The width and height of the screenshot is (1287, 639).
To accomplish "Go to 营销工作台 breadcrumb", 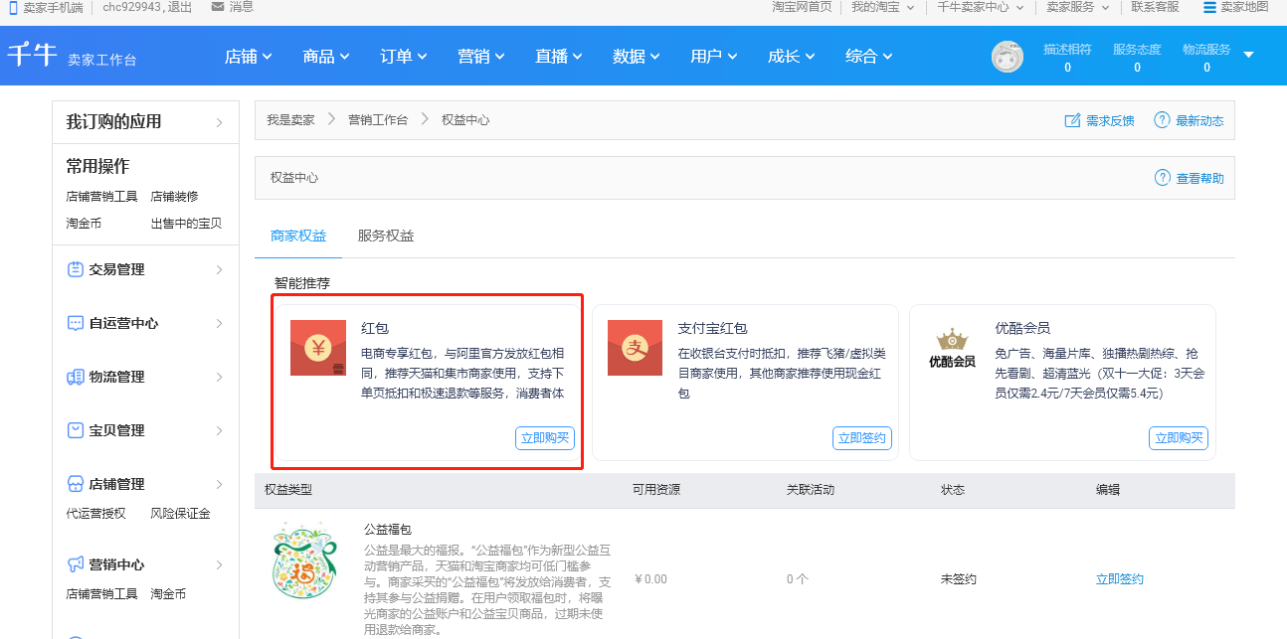I will click(x=378, y=120).
